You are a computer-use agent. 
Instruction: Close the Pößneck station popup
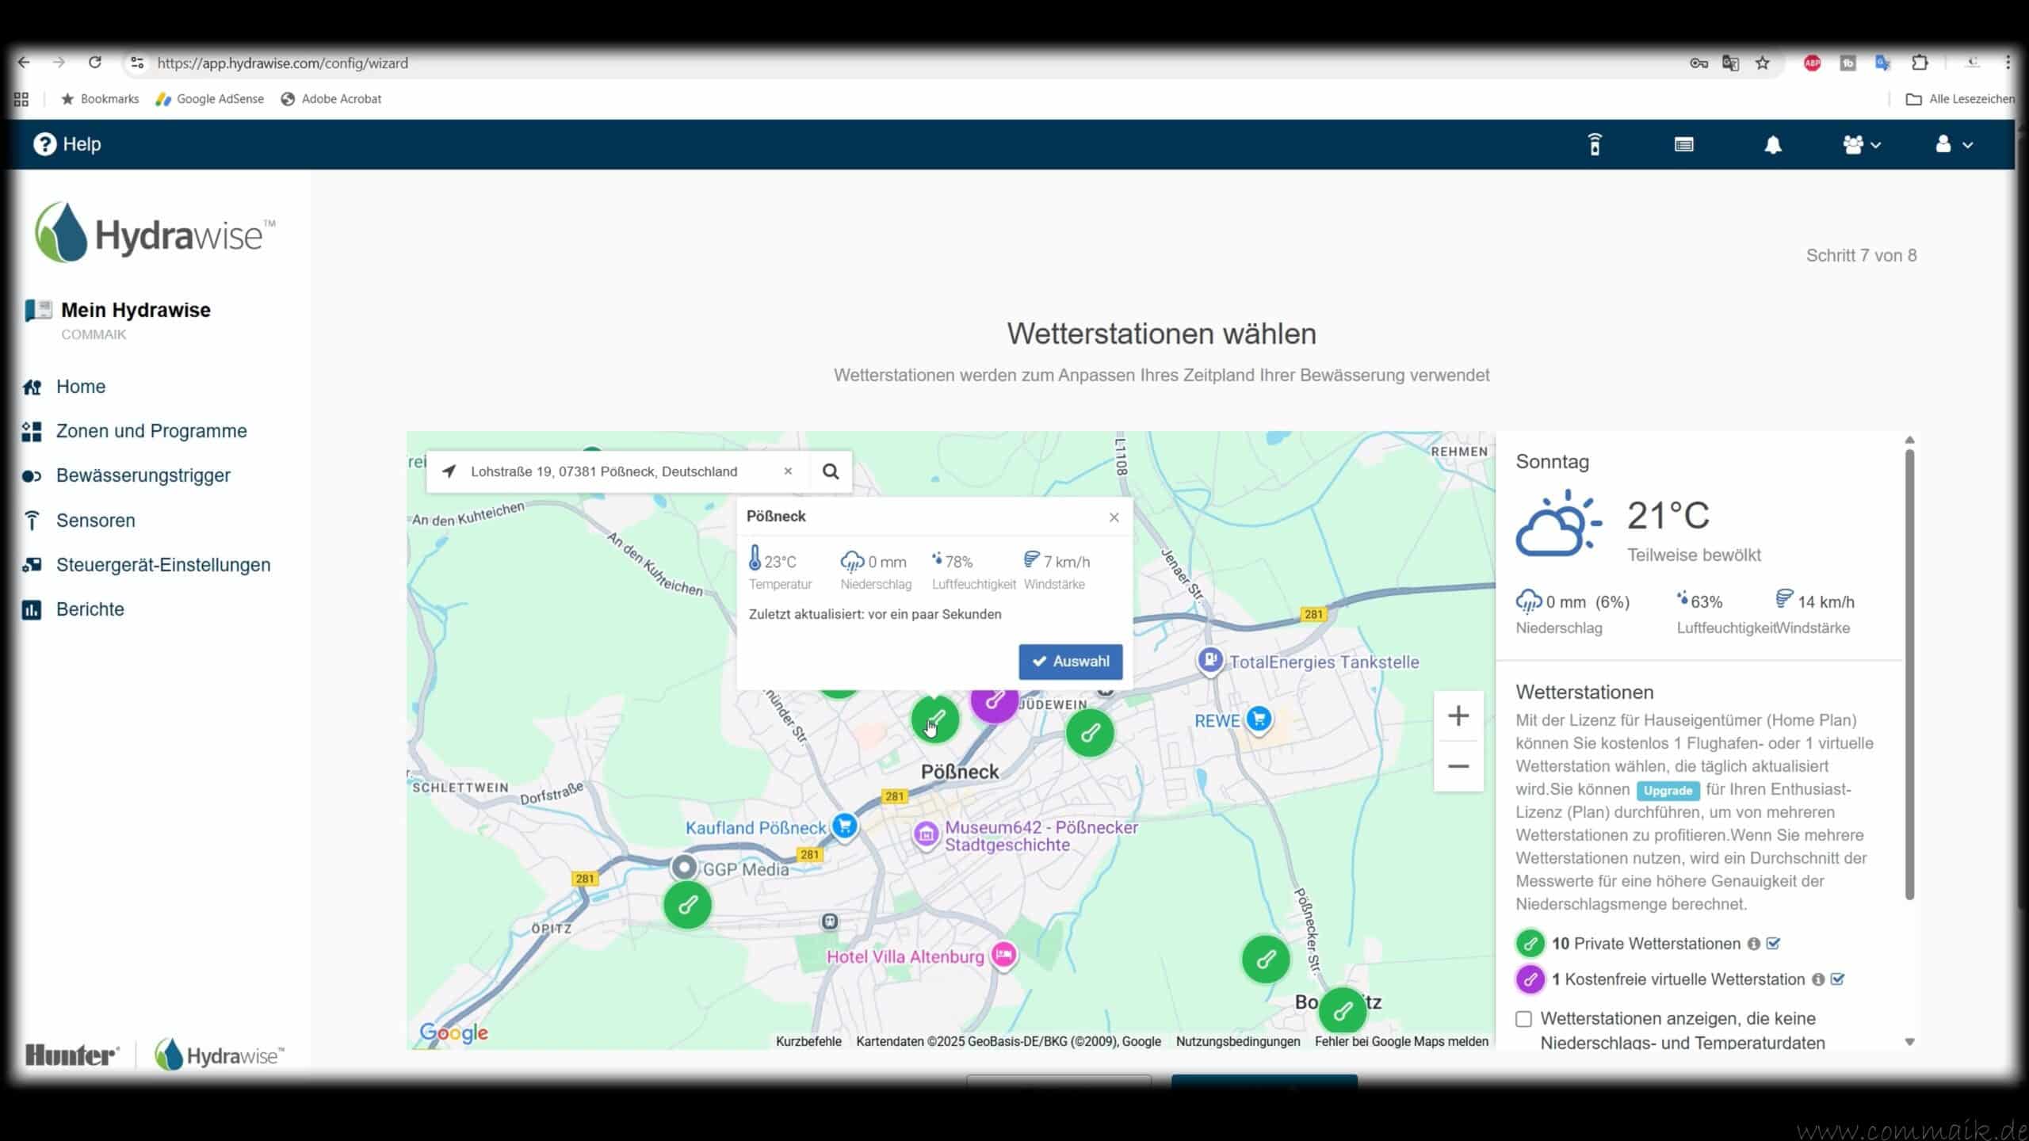(1114, 517)
